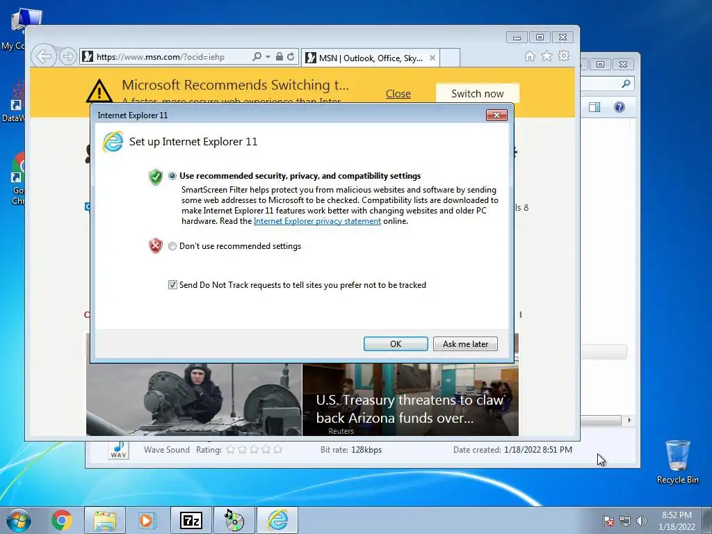Viewport: 712px width, 534px height.
Task: Click Close link in yellow banner
Action: pyautogui.click(x=398, y=94)
